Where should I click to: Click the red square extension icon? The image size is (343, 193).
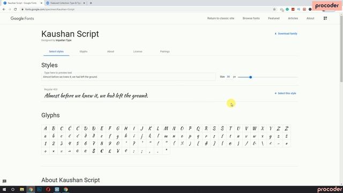(x=293, y=10)
